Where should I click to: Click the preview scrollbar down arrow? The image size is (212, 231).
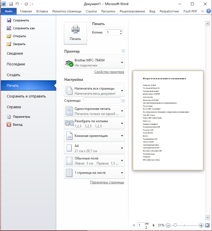point(207,217)
